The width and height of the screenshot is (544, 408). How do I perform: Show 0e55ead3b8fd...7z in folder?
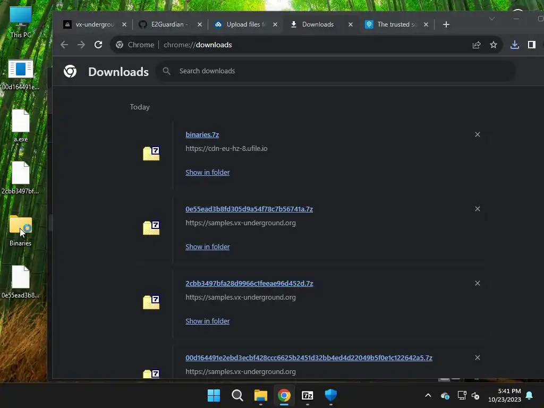(x=208, y=246)
